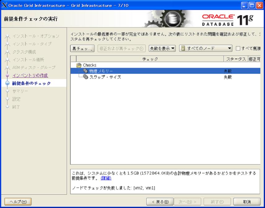
Task: Click 失敗 status of スワップ・サイズ
Action: [x=227, y=77]
